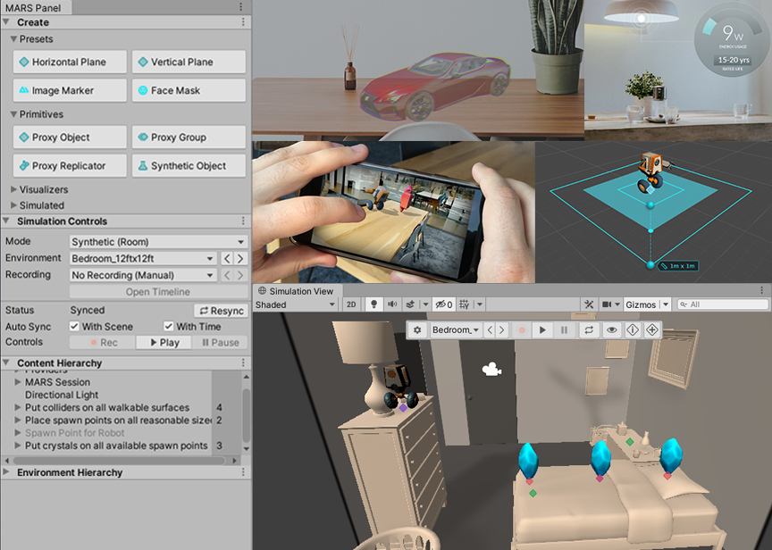This screenshot has width=772, height=550.
Task: Expand the Visualizers section
Action: (43, 188)
